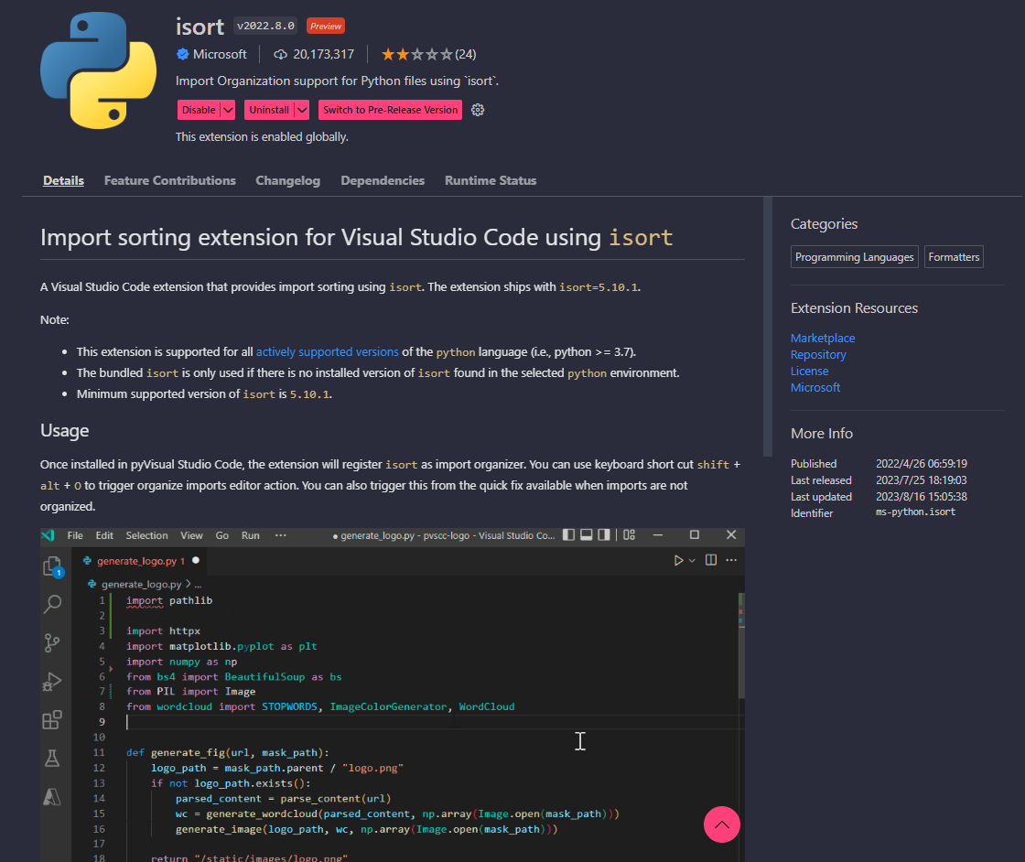Minimize the embedded VS Code window
The width and height of the screenshot is (1025, 862).
point(658,534)
